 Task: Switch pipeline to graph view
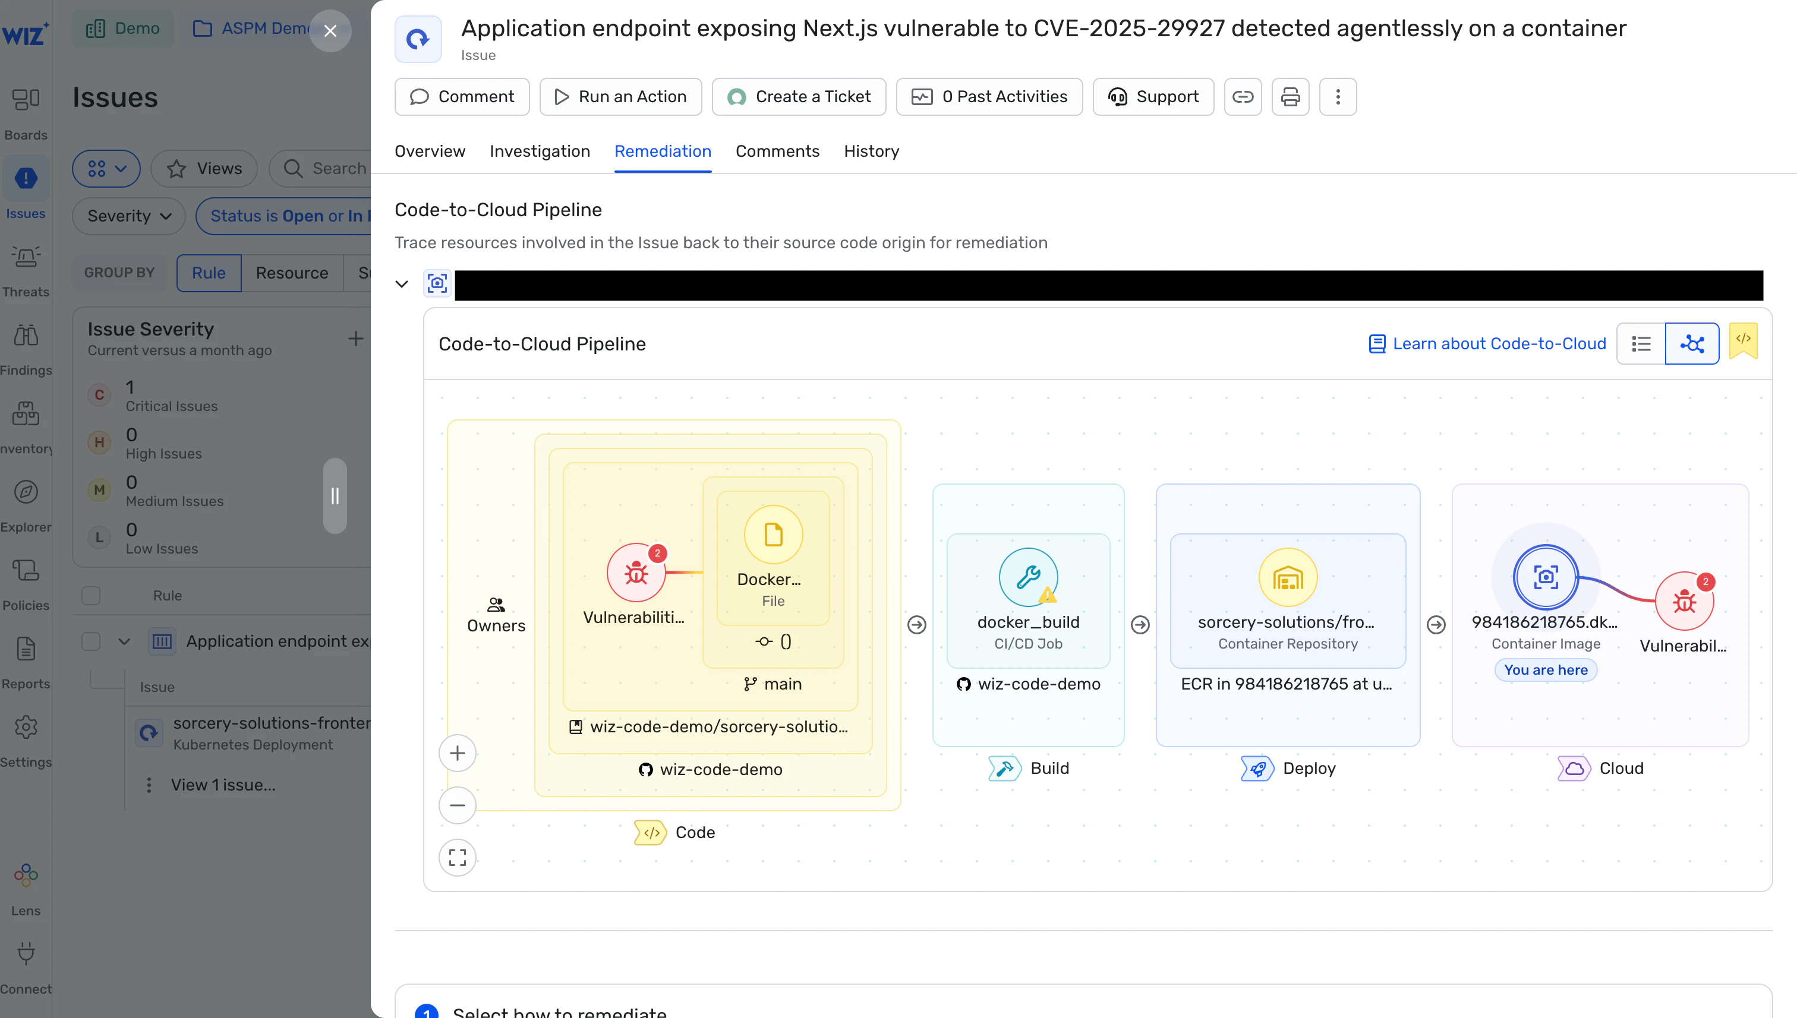click(1691, 343)
